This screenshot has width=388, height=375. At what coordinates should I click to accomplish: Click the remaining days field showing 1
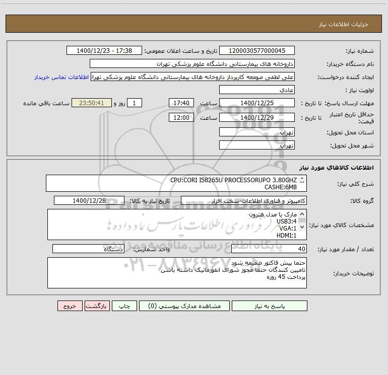coord(135,103)
